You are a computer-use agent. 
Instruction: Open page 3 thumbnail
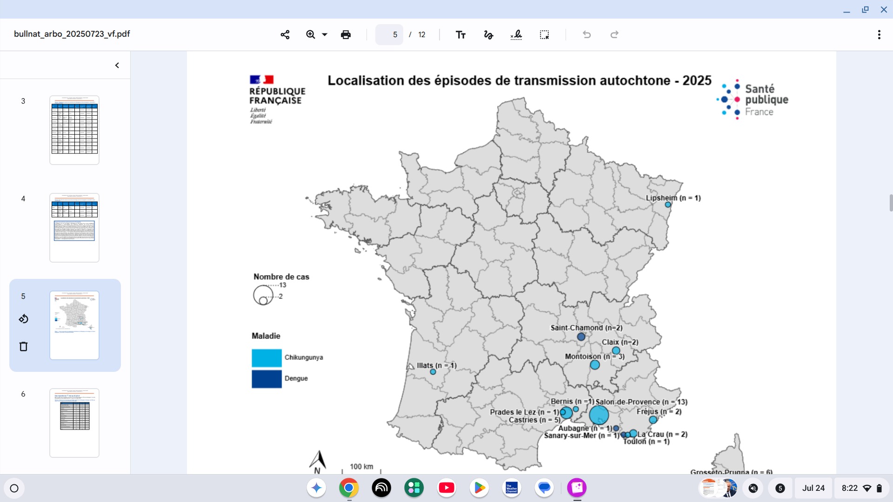coord(74,130)
